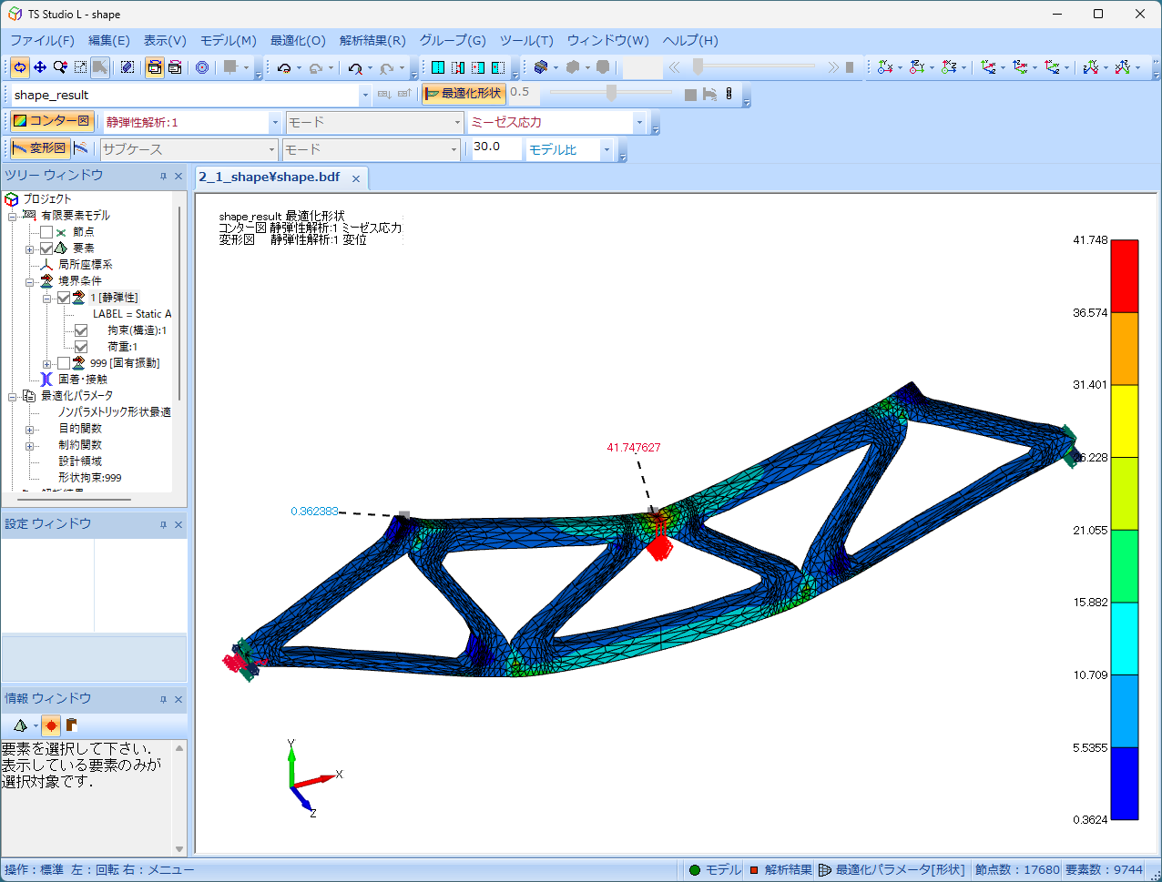
Task: Open the 解析結果(R) menu
Action: pyautogui.click(x=372, y=40)
